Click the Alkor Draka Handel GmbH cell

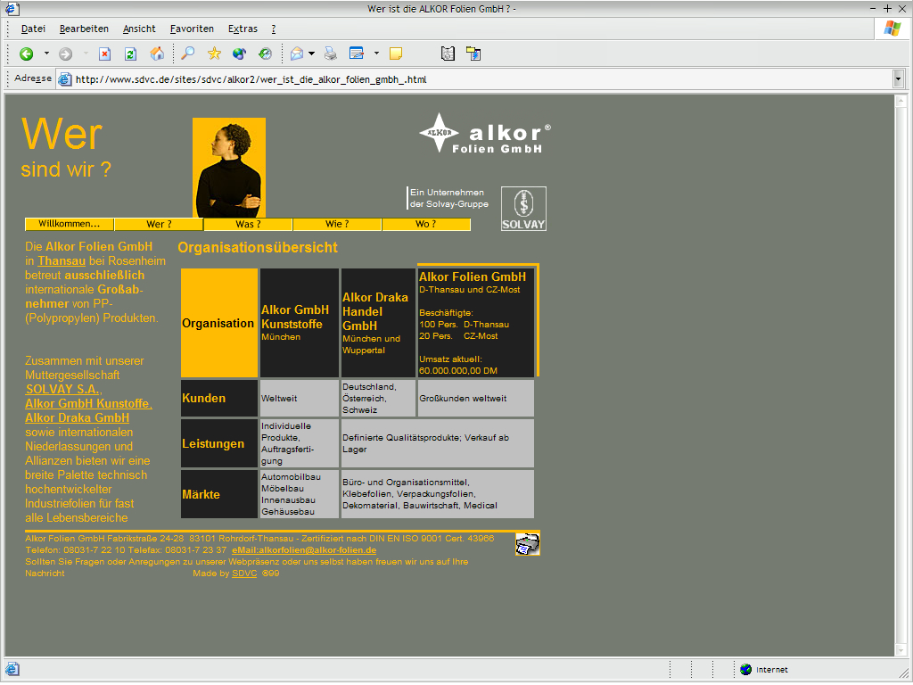coord(378,323)
